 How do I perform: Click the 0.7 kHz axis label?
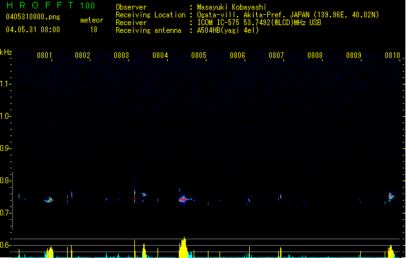coord(5,213)
